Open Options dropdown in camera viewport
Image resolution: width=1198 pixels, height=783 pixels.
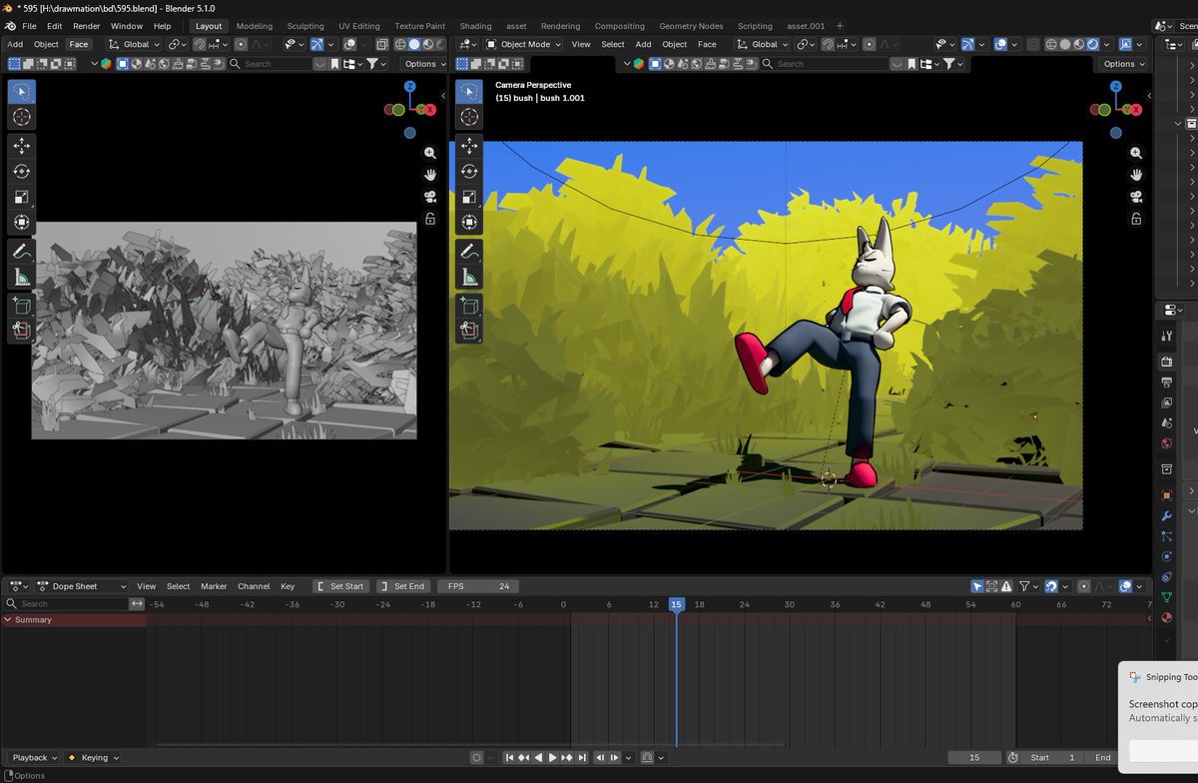pyautogui.click(x=1122, y=64)
